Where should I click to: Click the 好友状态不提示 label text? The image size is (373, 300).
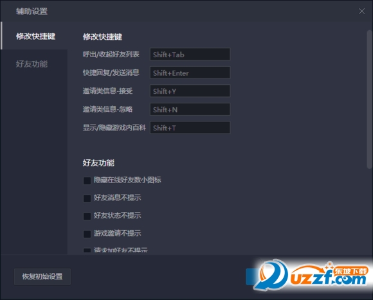[117, 215]
